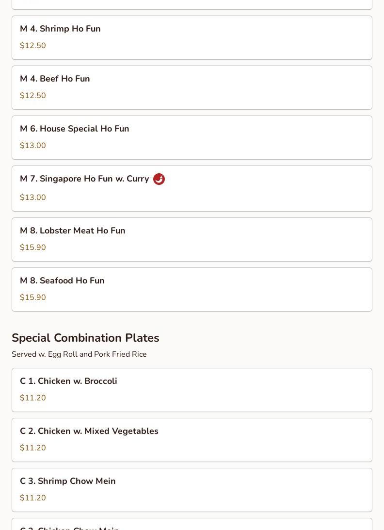Select M 7. Singapore Ho Fun w. Curry title
Image resolution: width=384 pixels, height=530 pixels.
(84, 179)
